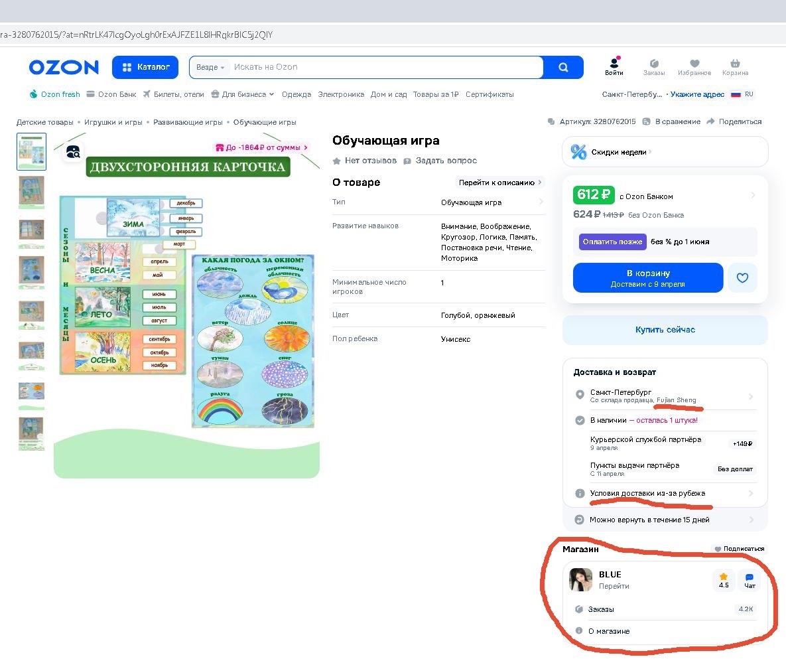The height and width of the screenshot is (661, 786).
Task: Click the В корзину button
Action: 647,277
